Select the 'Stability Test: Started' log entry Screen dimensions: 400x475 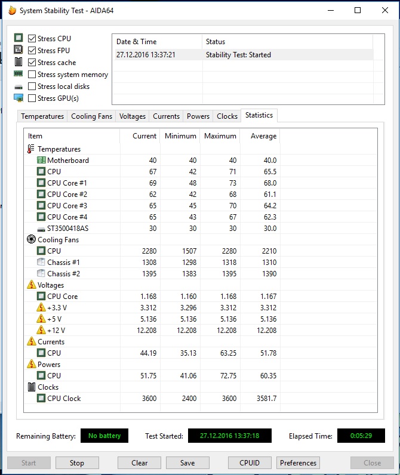pos(238,55)
